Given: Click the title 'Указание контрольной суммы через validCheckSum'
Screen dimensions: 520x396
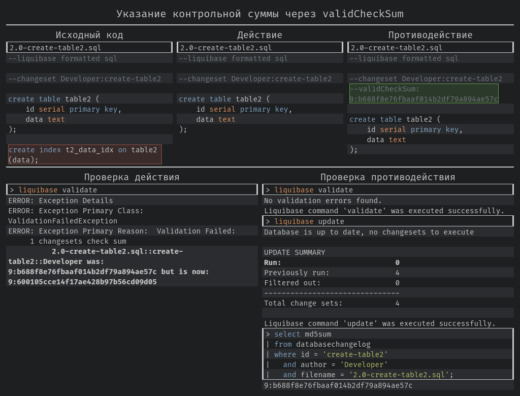Looking at the screenshot, I should (x=259, y=14).
